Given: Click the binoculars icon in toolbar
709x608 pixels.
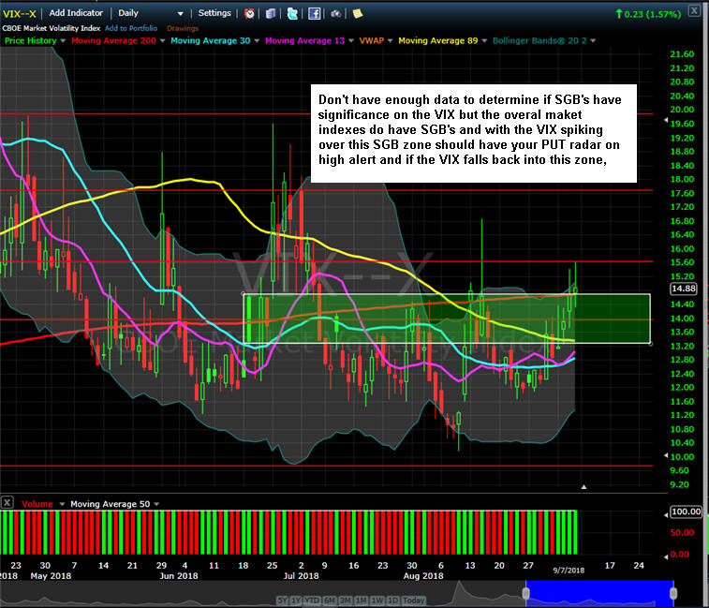Looking at the screenshot, I should pyautogui.click(x=335, y=14).
